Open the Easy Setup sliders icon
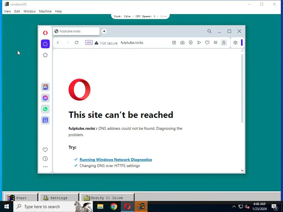The height and width of the screenshot is (212, 283). point(216,43)
